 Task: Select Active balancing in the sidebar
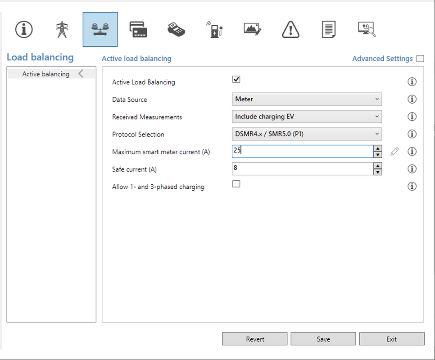click(46, 74)
